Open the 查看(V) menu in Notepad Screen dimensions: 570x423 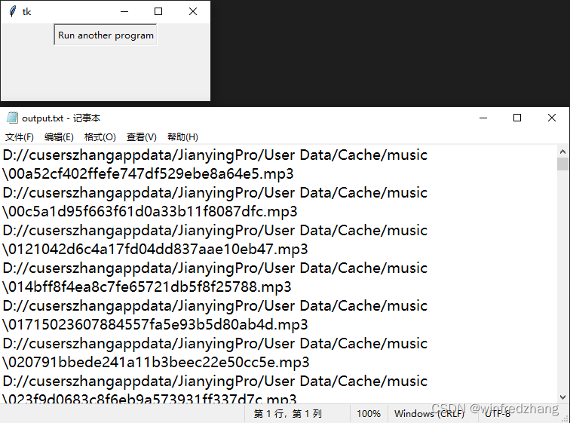142,137
